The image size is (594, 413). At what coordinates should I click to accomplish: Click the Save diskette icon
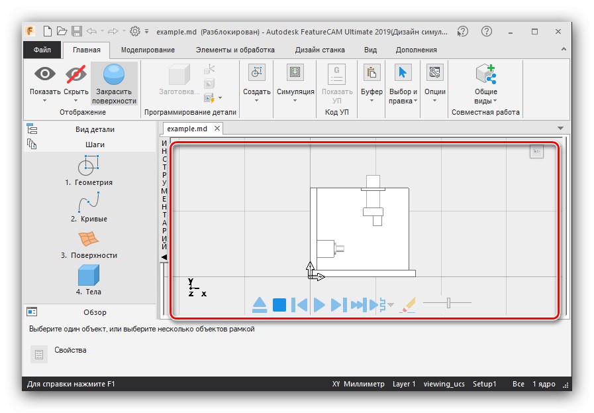pyautogui.click(x=77, y=31)
